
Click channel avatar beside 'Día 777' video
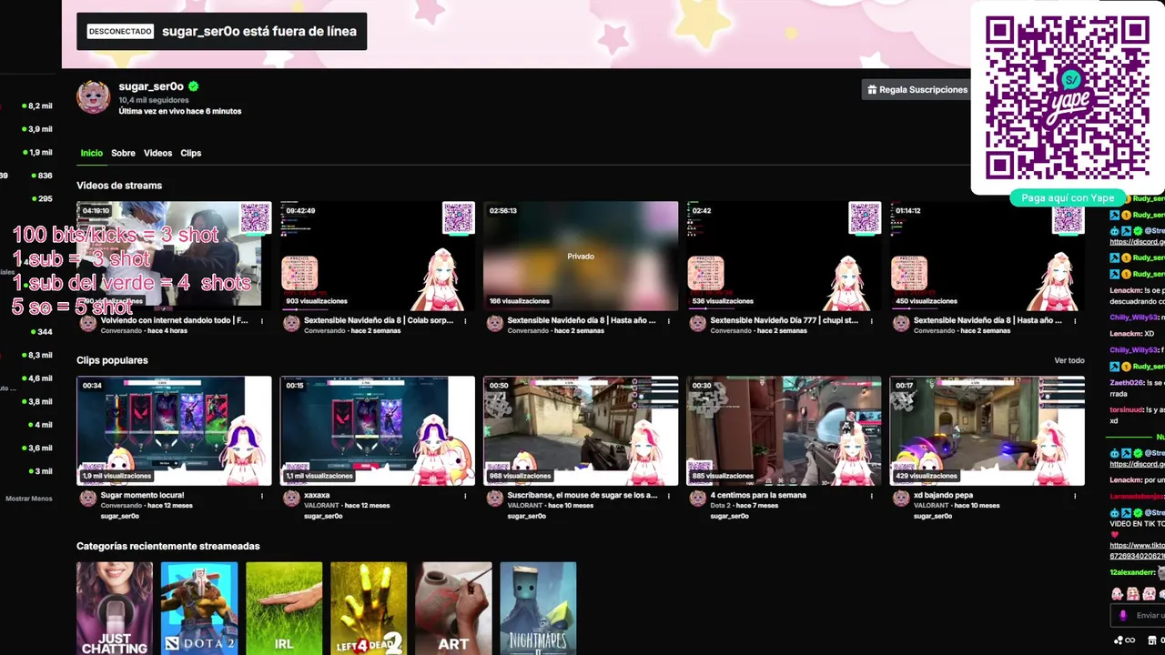pos(697,323)
